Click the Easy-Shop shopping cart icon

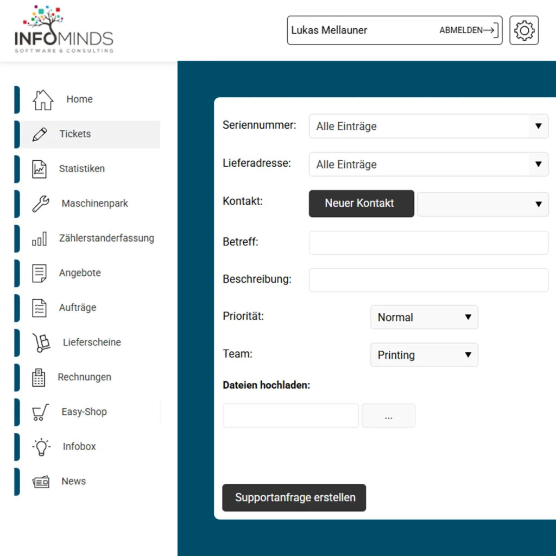[40, 412]
